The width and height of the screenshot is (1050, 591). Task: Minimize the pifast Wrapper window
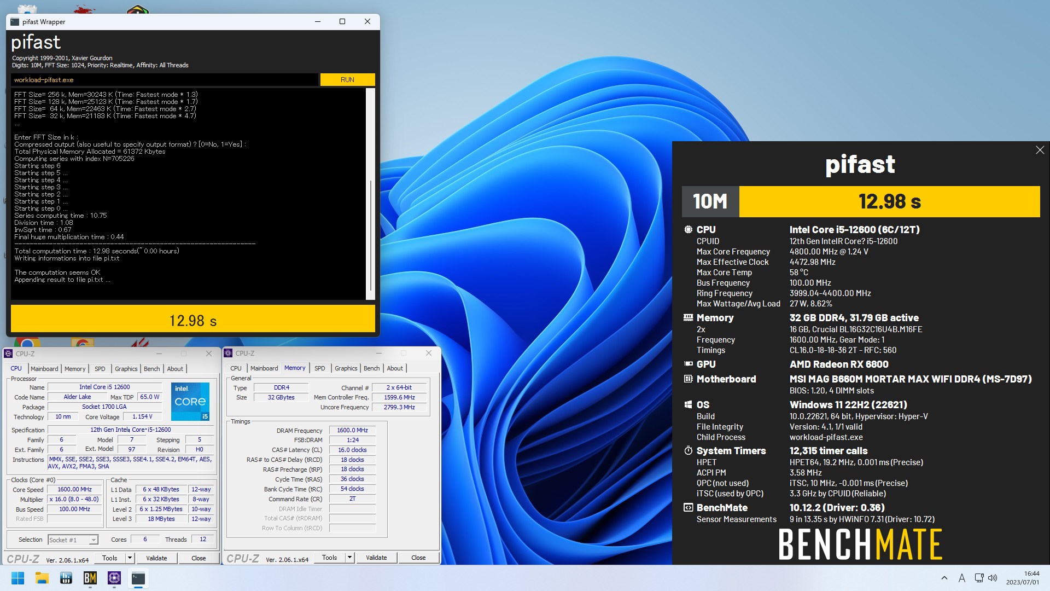[318, 21]
